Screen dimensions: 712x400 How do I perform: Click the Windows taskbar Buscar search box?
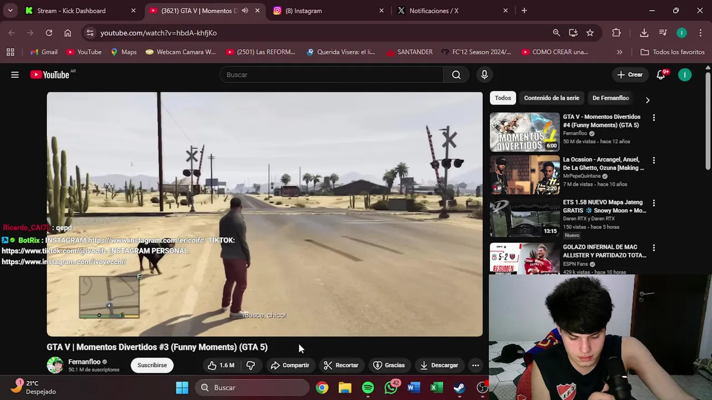tap(253, 388)
